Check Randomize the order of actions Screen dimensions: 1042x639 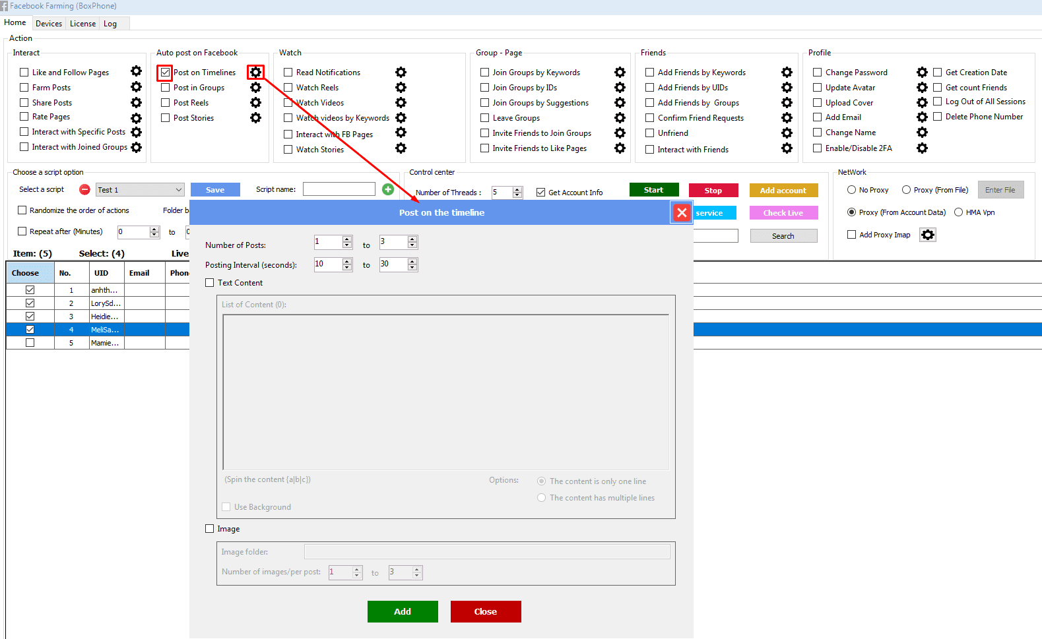(22, 210)
